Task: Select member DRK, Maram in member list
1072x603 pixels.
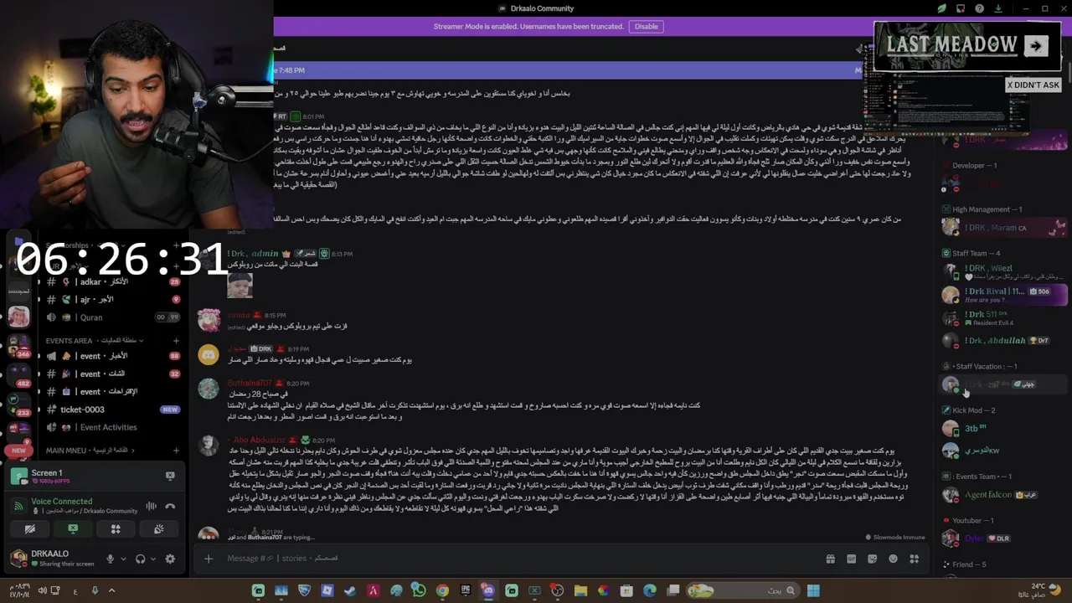Action: point(1003,227)
